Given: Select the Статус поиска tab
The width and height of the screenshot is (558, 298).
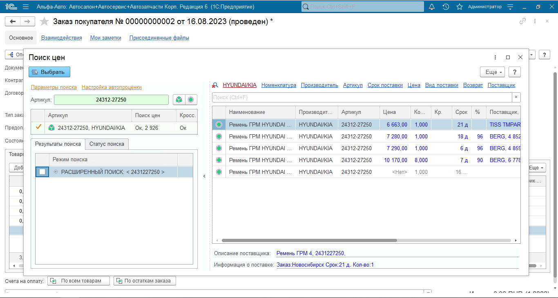Looking at the screenshot, I should pos(107,144).
